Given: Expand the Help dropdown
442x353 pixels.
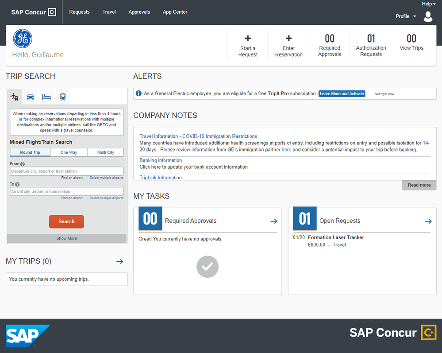Looking at the screenshot, I should click(428, 4).
